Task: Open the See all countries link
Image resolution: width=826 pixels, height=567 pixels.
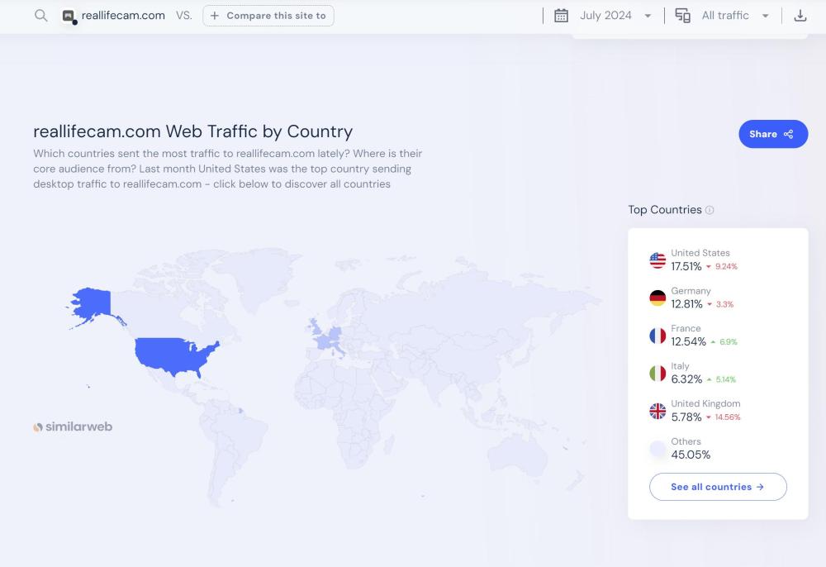Action: click(x=717, y=487)
